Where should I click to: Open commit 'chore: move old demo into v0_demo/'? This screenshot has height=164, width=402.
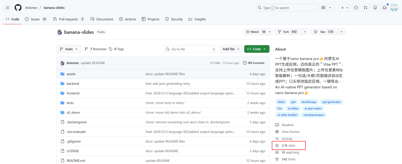(x=173, y=113)
